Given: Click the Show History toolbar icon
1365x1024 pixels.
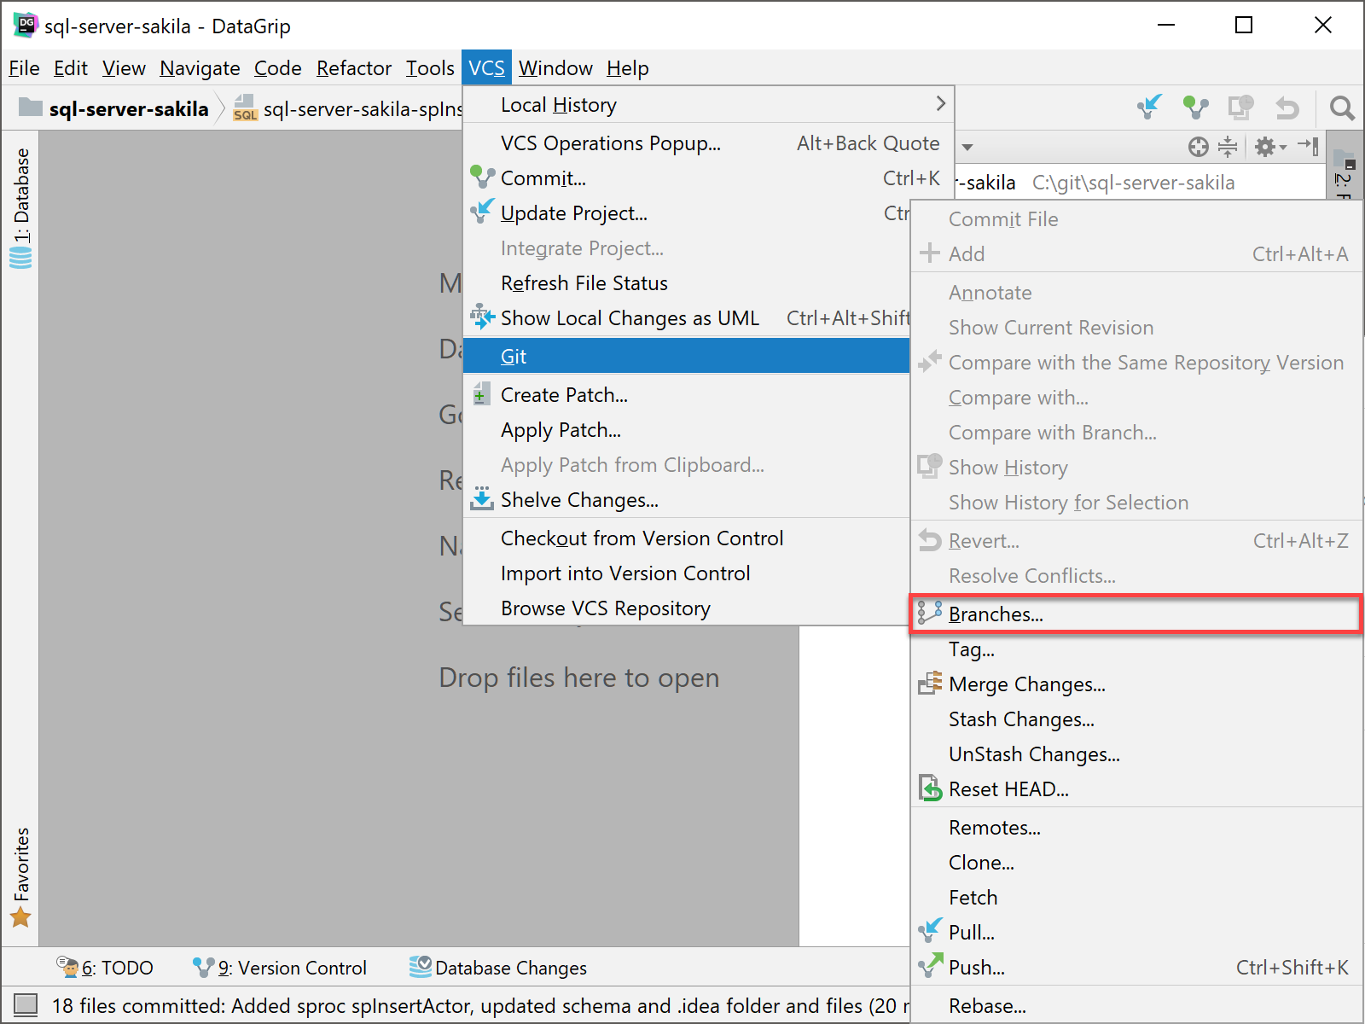Looking at the screenshot, I should pos(1241,108).
